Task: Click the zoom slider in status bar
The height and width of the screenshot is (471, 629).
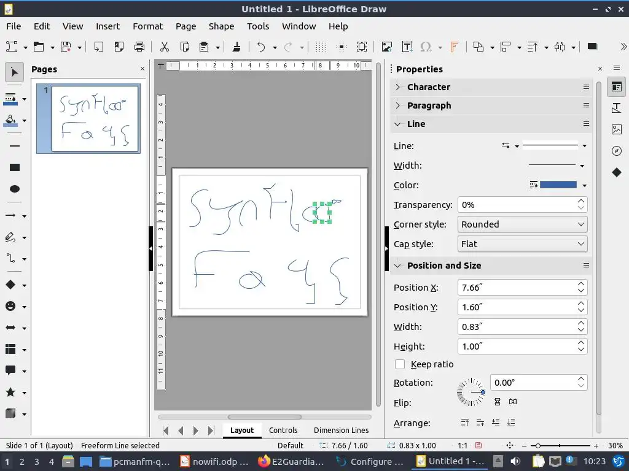Action: (x=560, y=445)
